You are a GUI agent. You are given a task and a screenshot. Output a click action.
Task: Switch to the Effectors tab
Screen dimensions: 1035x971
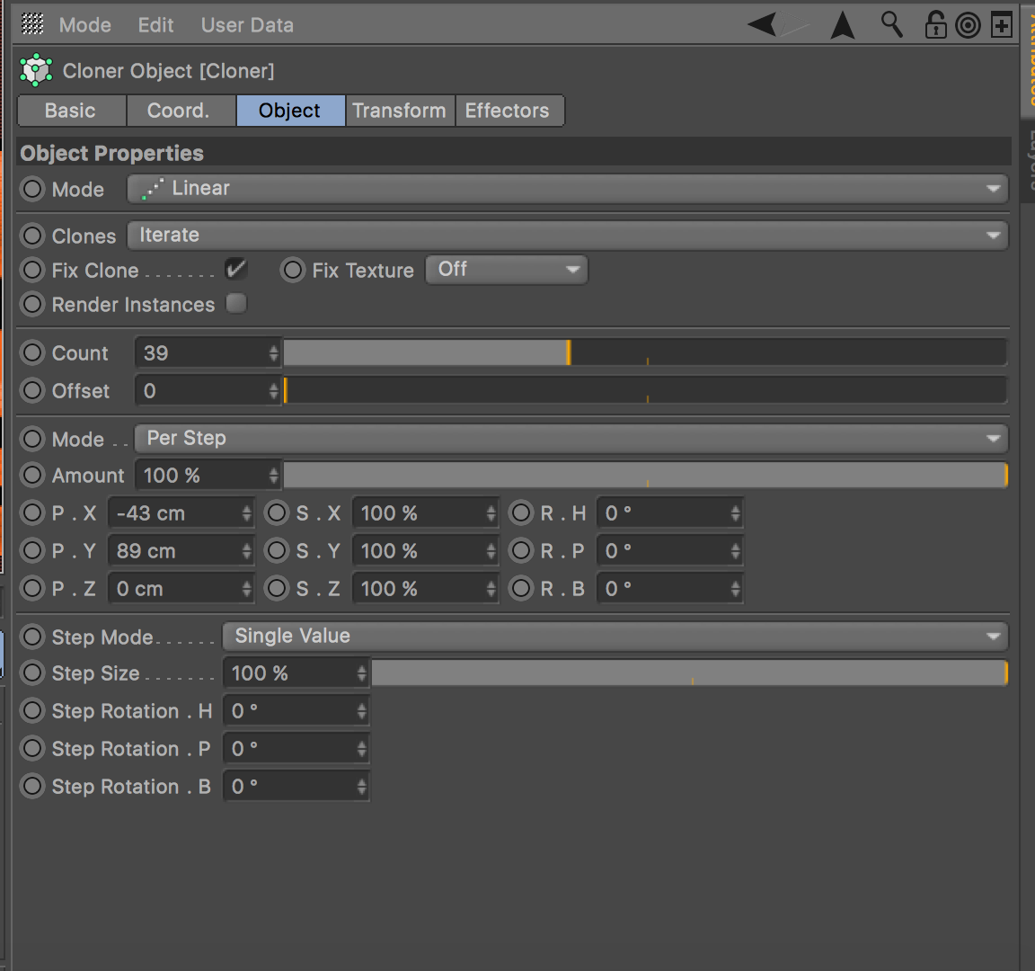[509, 111]
